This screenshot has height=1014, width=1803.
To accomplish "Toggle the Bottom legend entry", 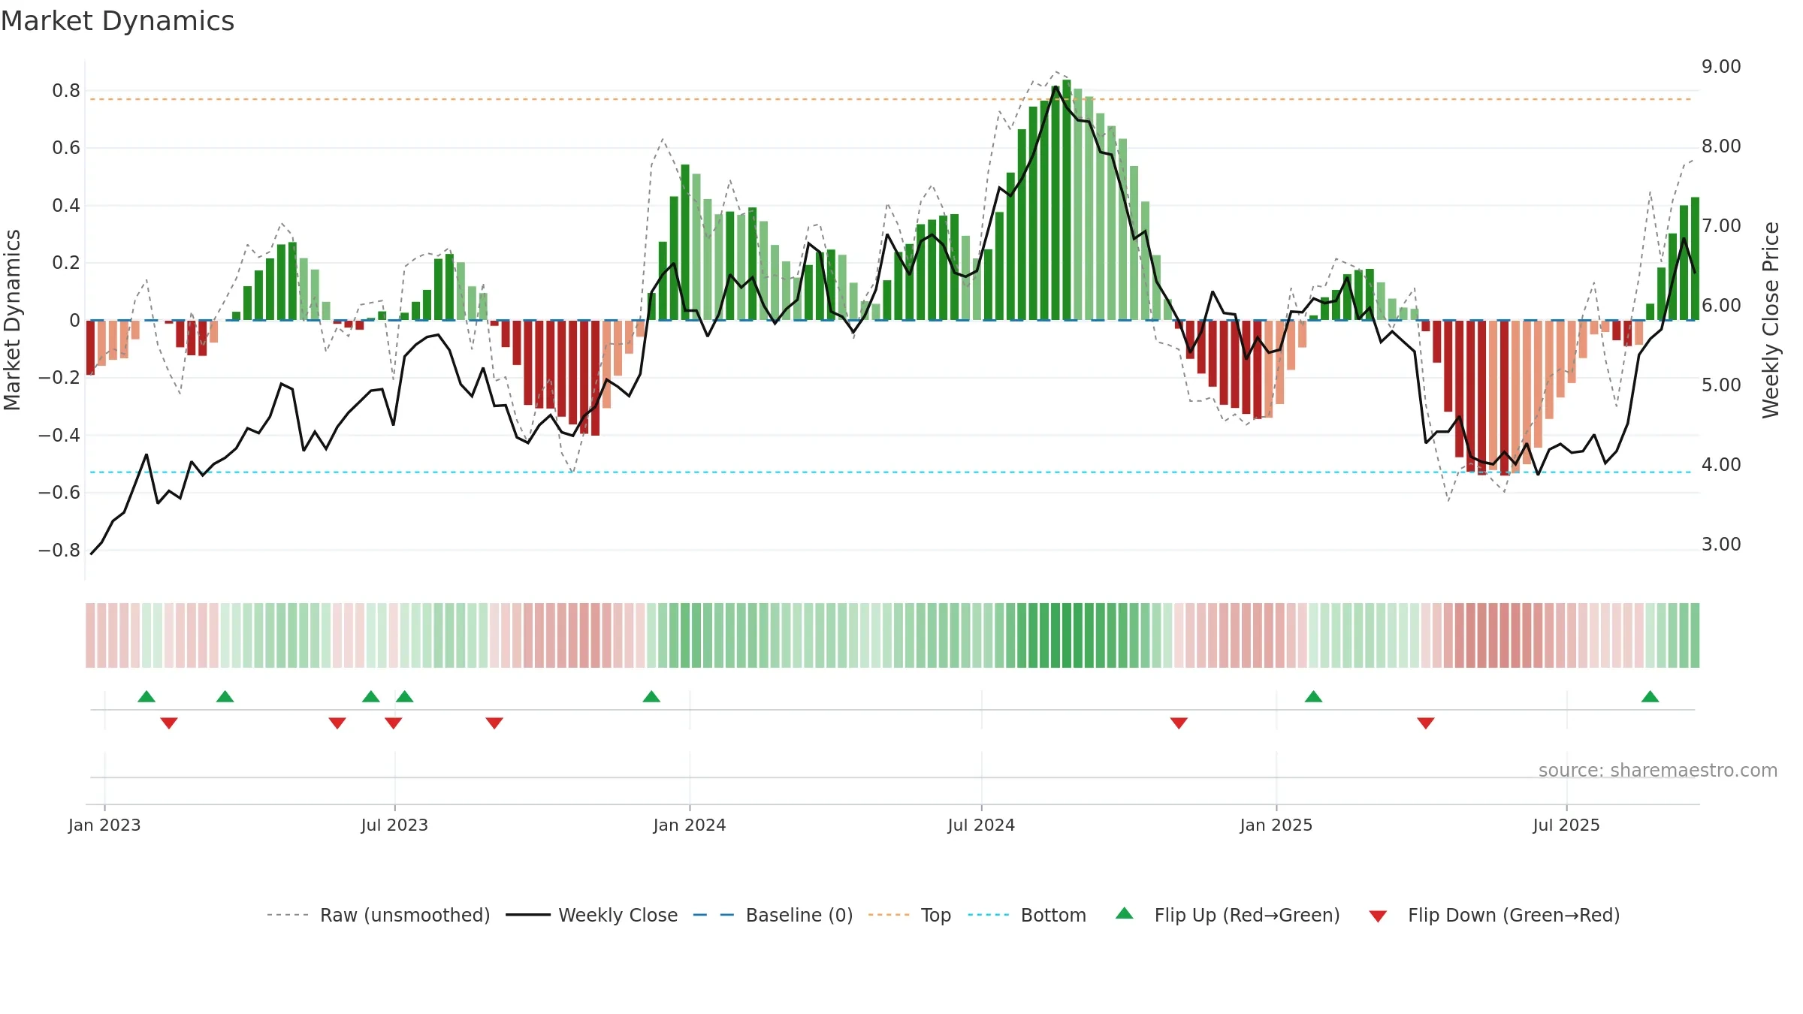I will point(1027,915).
